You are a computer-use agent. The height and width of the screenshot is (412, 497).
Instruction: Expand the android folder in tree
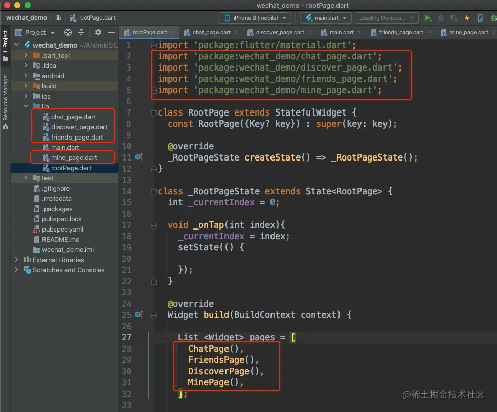[26, 76]
